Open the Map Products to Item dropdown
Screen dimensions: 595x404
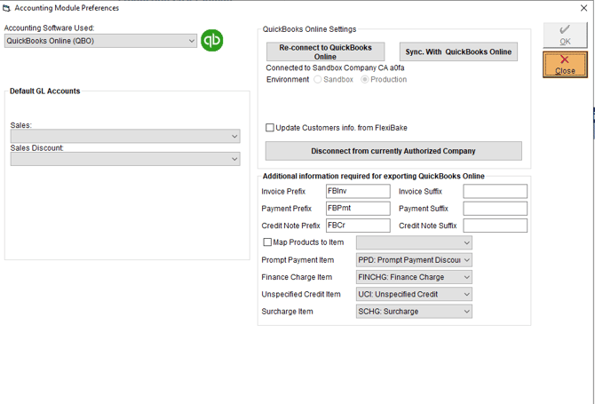click(414, 242)
